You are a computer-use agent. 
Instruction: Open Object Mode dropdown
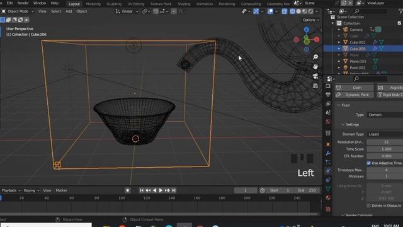18,11
